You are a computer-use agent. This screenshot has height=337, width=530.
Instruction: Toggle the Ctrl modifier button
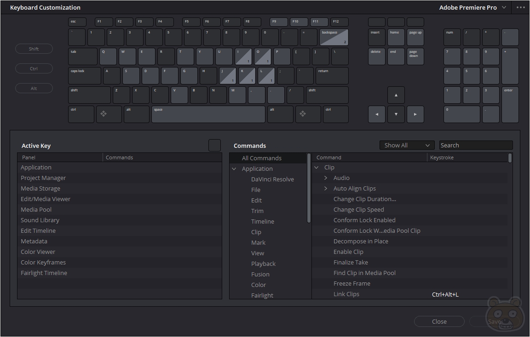pos(34,68)
